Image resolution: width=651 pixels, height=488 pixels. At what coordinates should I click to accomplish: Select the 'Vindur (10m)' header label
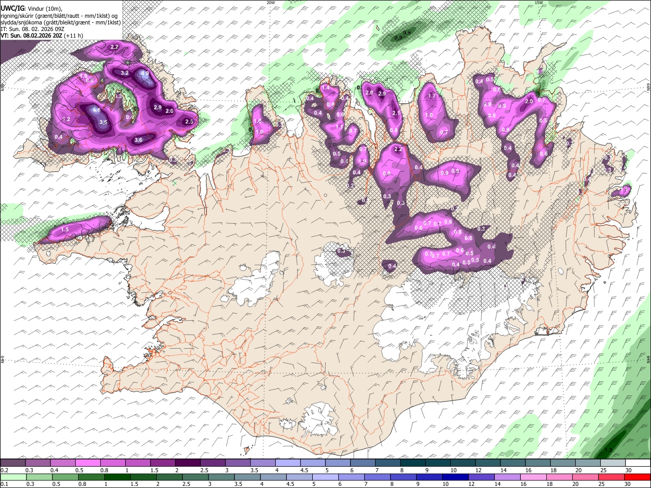click(x=45, y=8)
